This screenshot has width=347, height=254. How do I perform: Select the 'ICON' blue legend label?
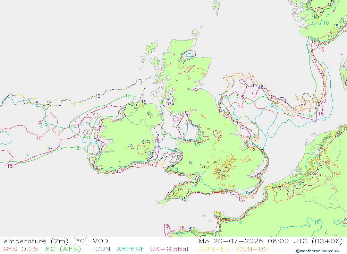click(x=102, y=249)
